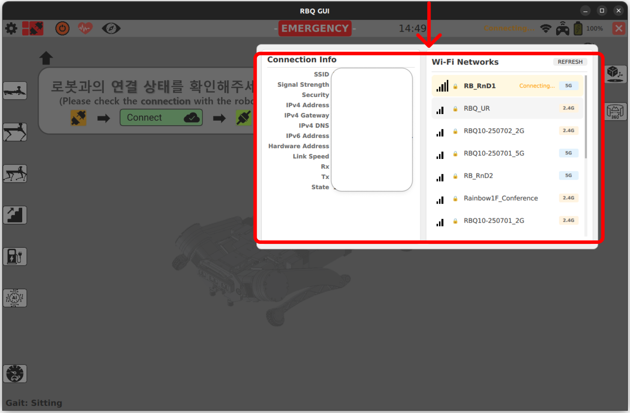Open the robot health heart monitor icon
This screenshot has width=630, height=413.
point(85,28)
